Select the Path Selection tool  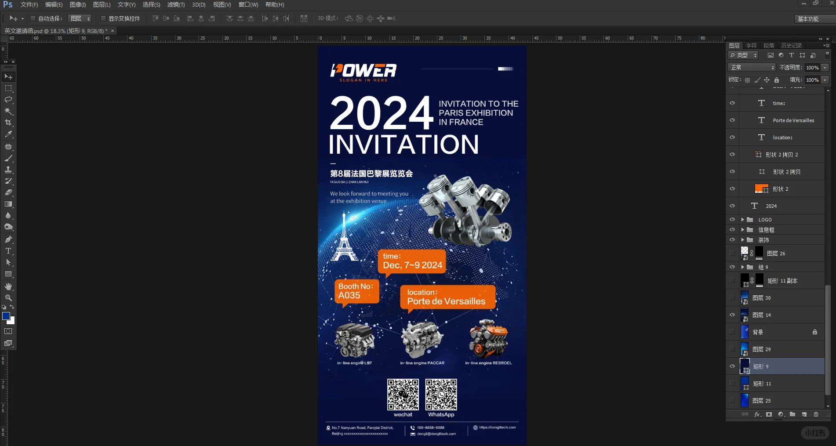[x=8, y=262]
